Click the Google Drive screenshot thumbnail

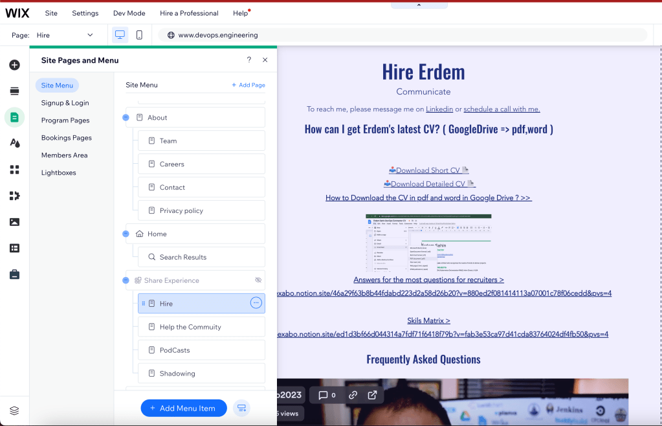(x=428, y=243)
